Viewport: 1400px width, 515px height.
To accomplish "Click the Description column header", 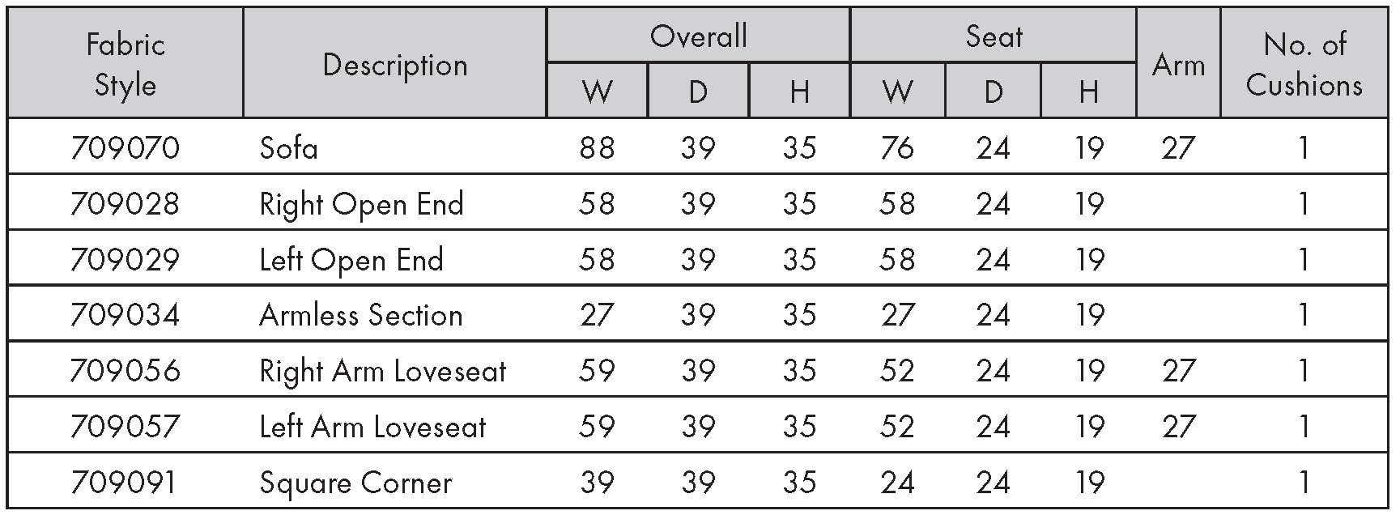I will tap(395, 65).
